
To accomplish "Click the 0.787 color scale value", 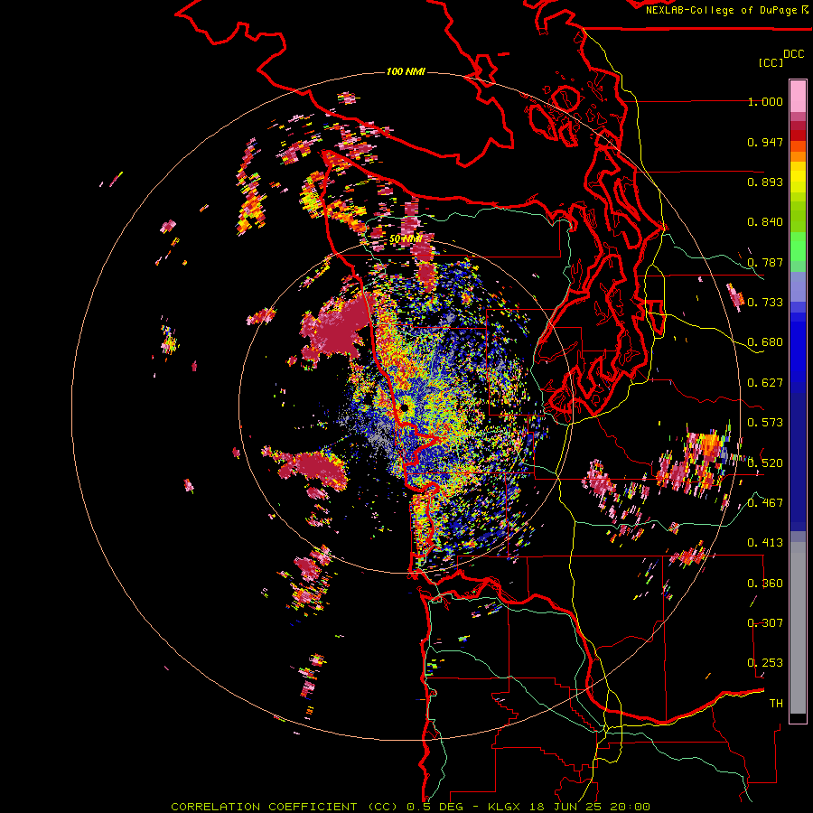I will (x=765, y=262).
